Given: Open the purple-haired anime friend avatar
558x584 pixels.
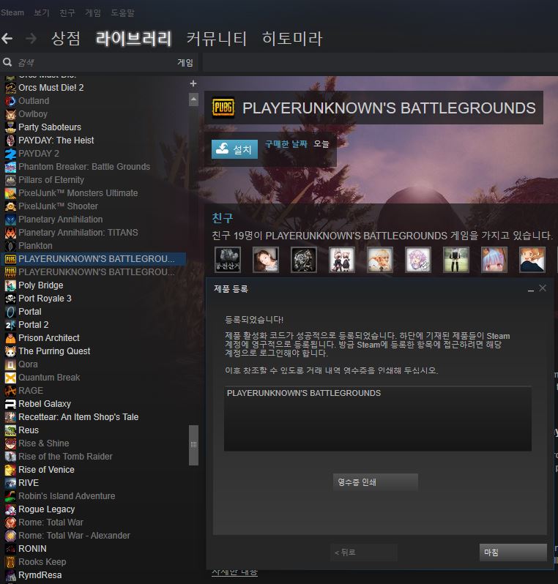Looking at the screenshot, I should (418, 260).
